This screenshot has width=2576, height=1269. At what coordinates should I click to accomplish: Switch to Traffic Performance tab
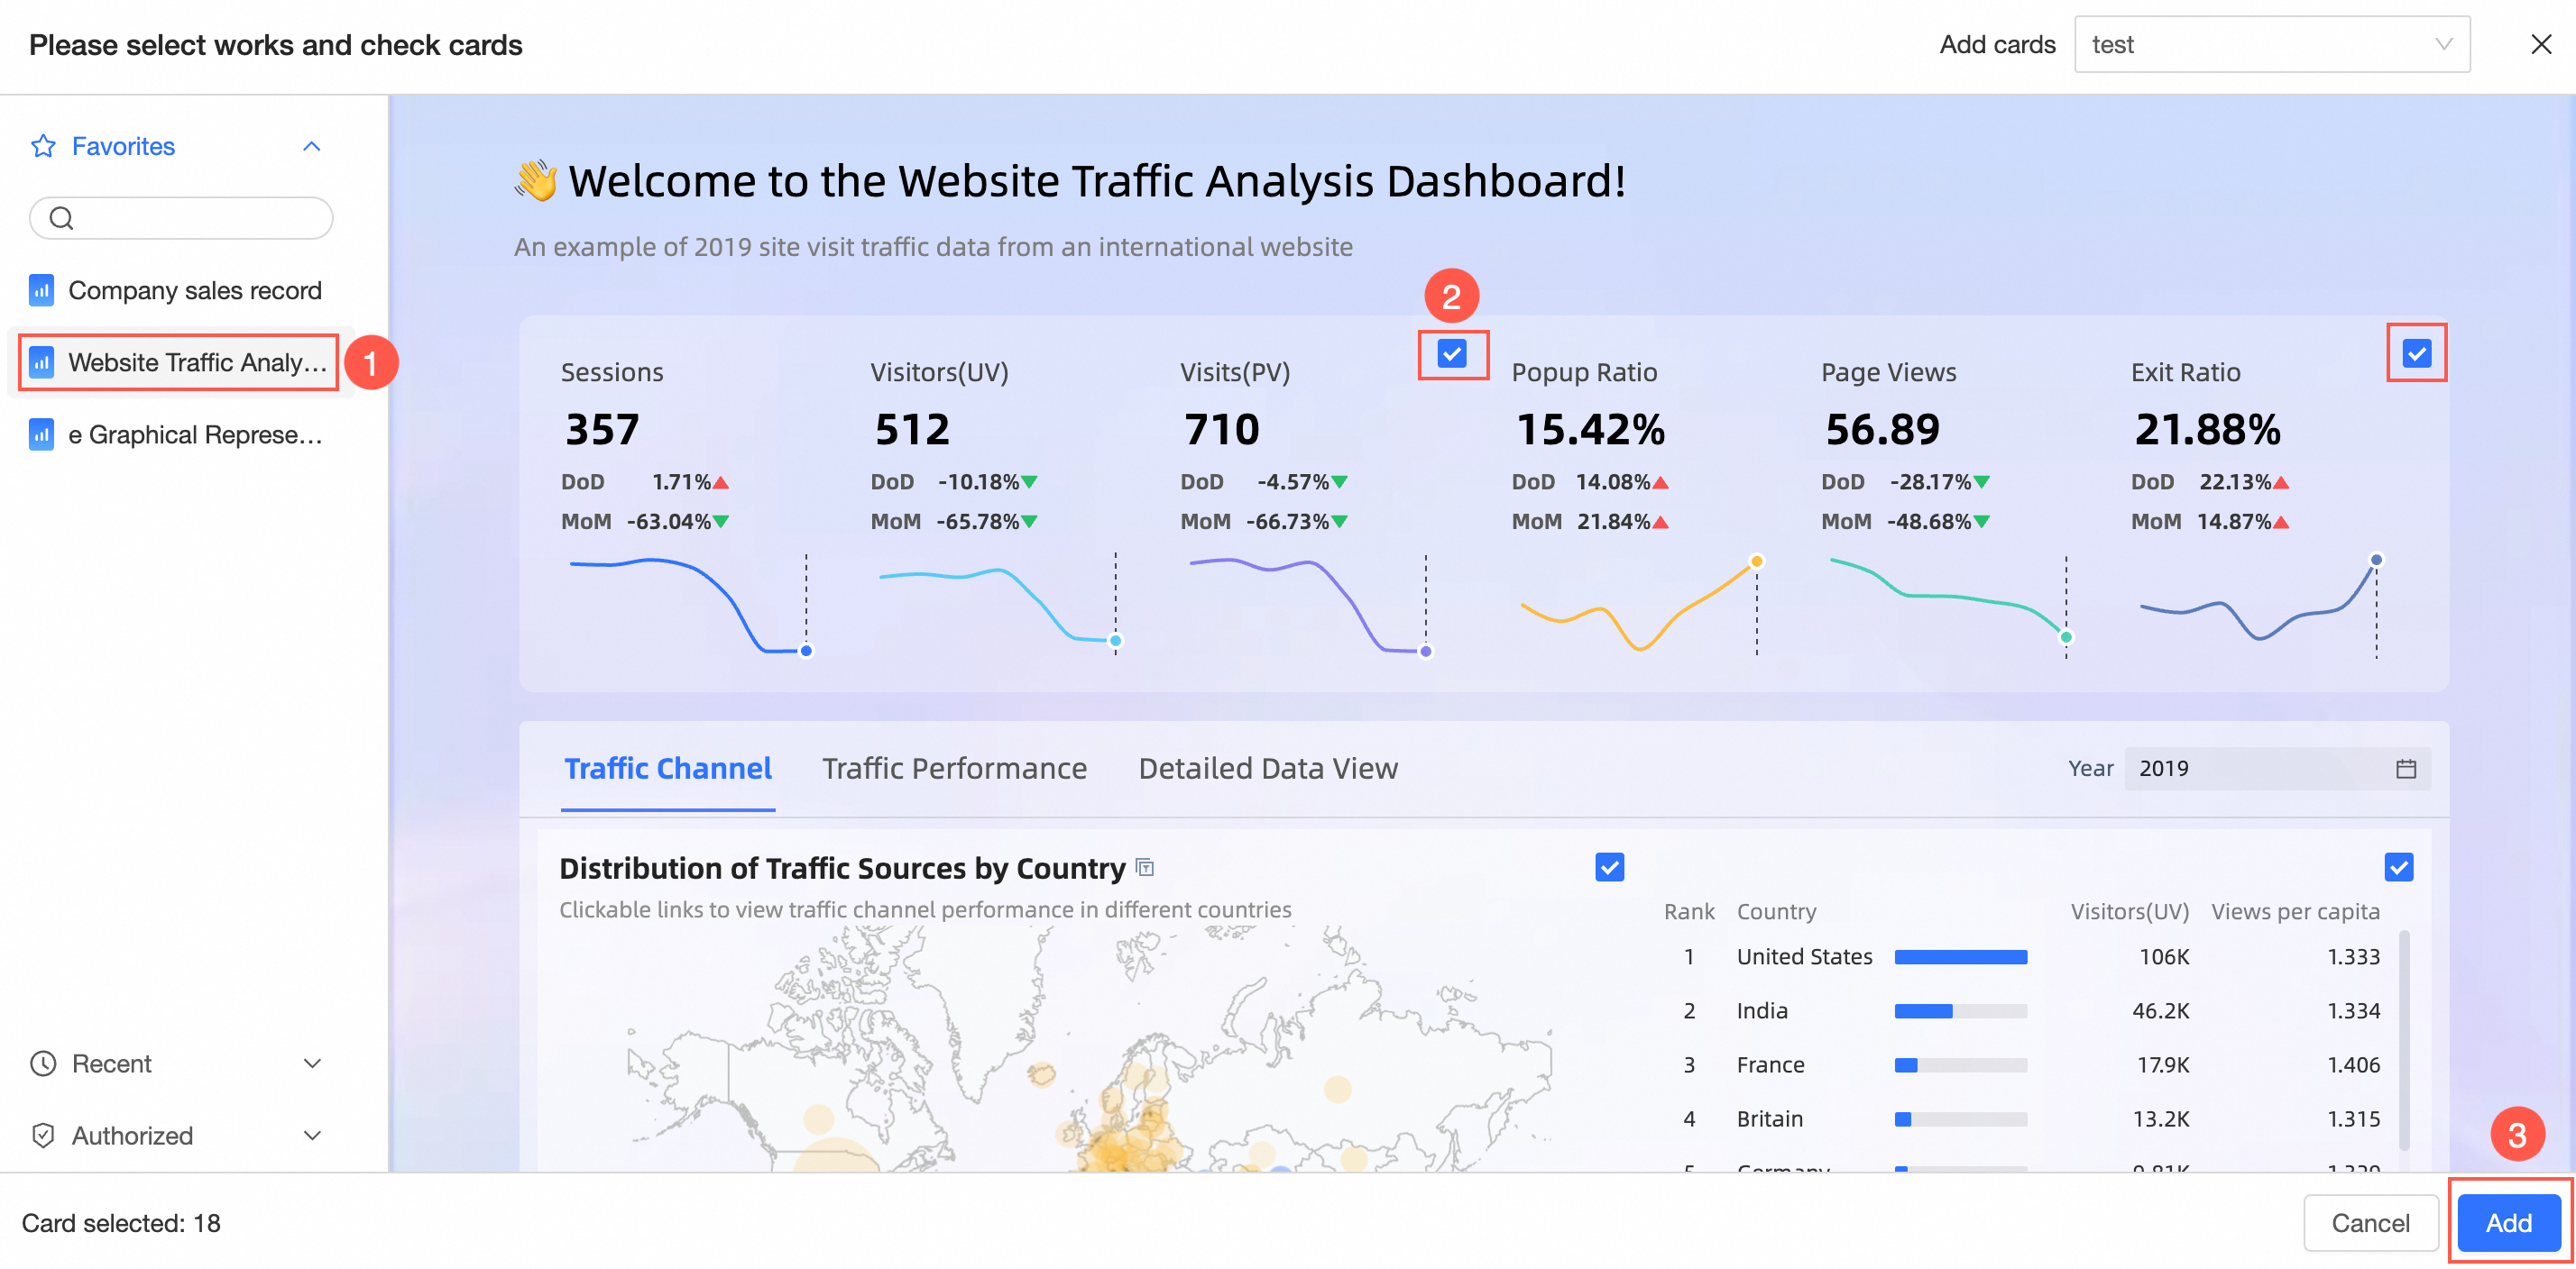click(953, 769)
